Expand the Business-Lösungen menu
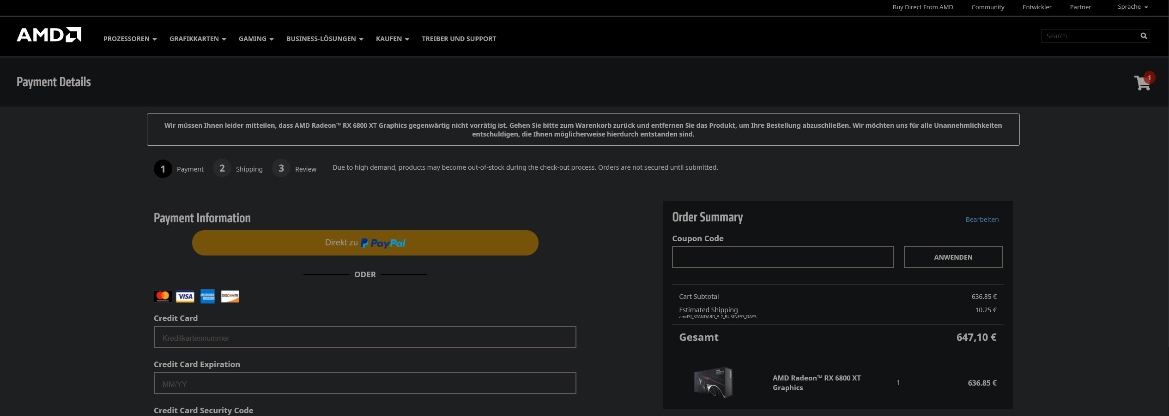This screenshot has height=416, width=1169. pyautogui.click(x=325, y=39)
